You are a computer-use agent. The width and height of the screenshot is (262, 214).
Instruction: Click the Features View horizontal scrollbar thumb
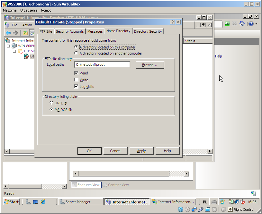[124, 174]
